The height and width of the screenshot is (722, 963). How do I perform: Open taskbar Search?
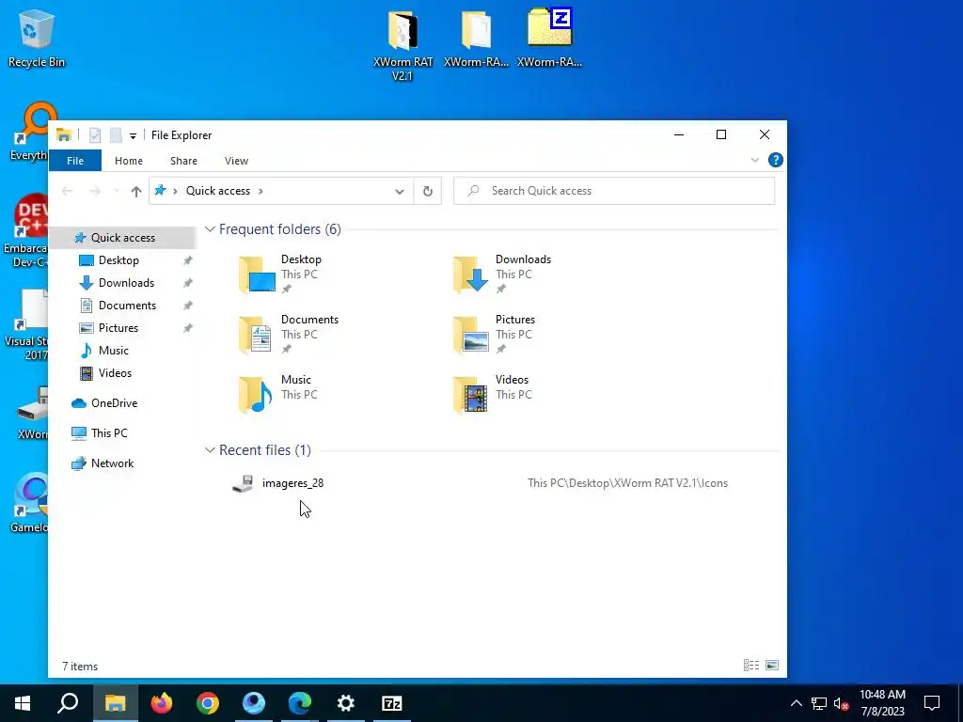tap(68, 703)
